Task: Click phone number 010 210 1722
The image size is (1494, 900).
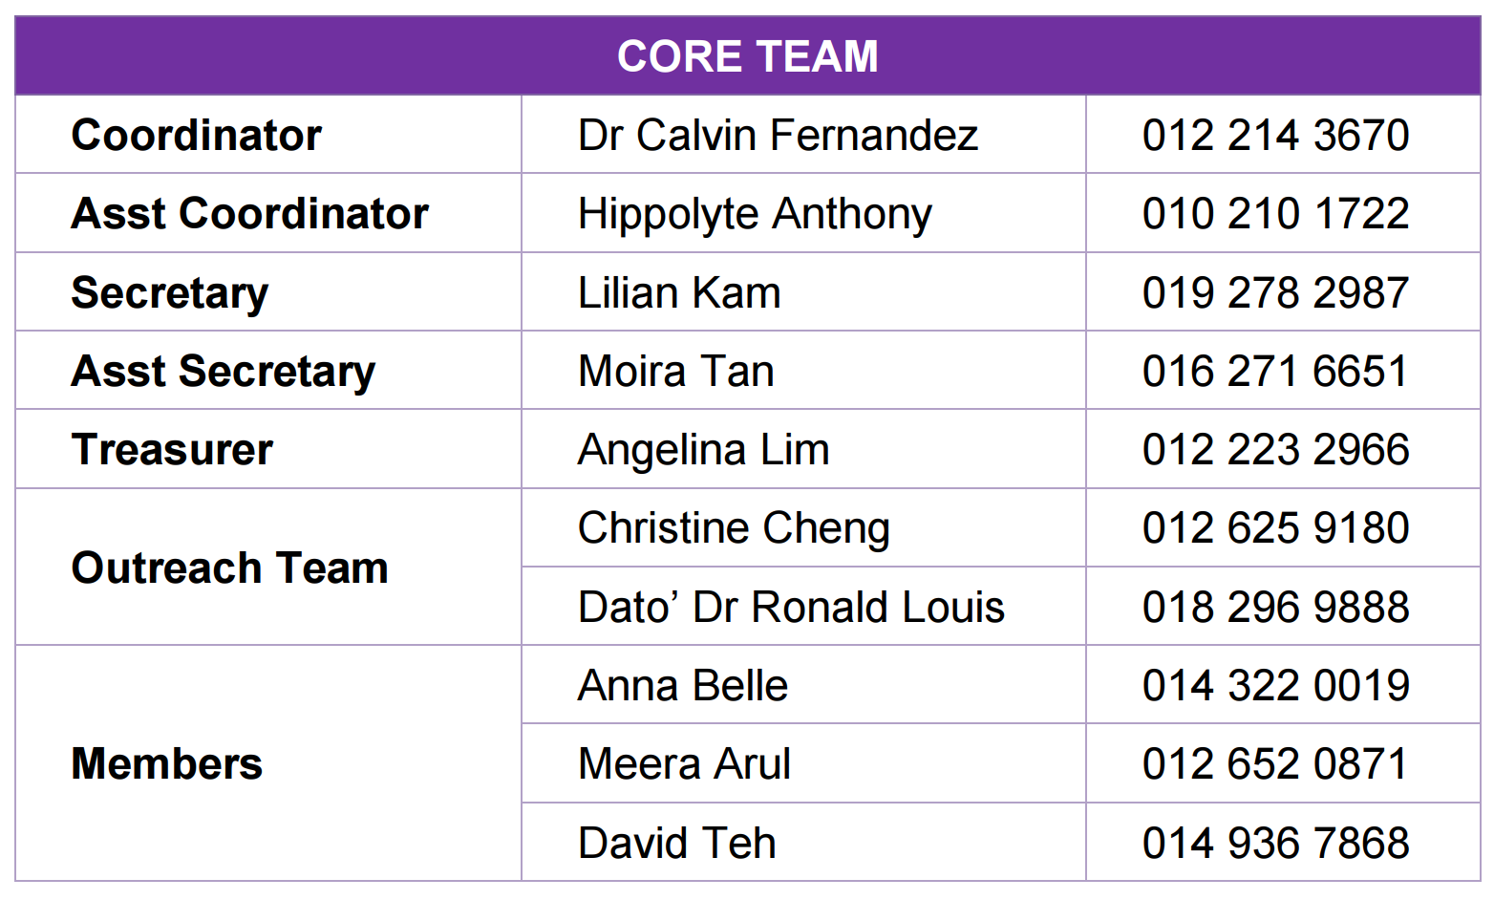Action: coord(1275,213)
